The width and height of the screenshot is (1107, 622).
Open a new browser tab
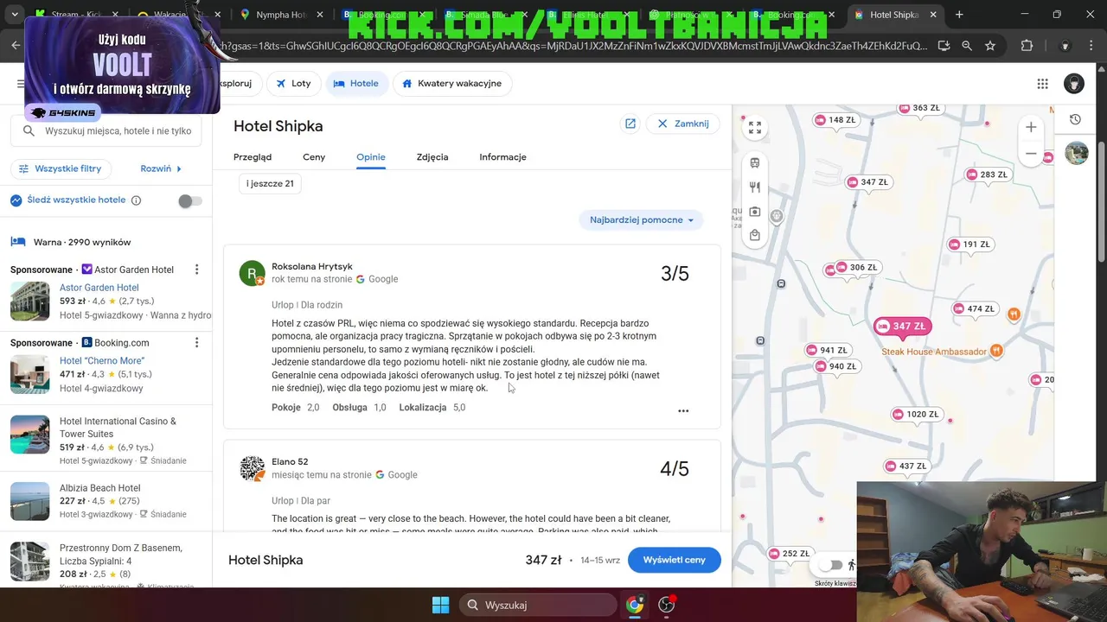pos(959,15)
